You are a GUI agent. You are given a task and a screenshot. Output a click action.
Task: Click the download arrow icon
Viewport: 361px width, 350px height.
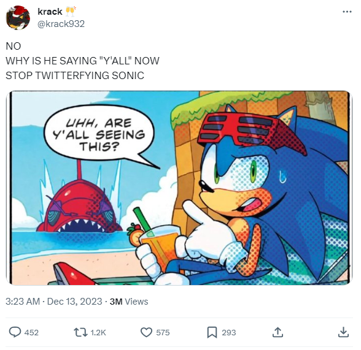(x=343, y=332)
